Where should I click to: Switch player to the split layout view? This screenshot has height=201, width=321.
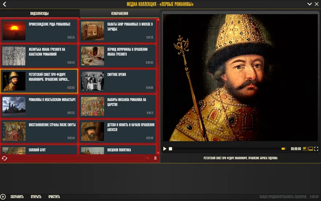tap(305, 149)
